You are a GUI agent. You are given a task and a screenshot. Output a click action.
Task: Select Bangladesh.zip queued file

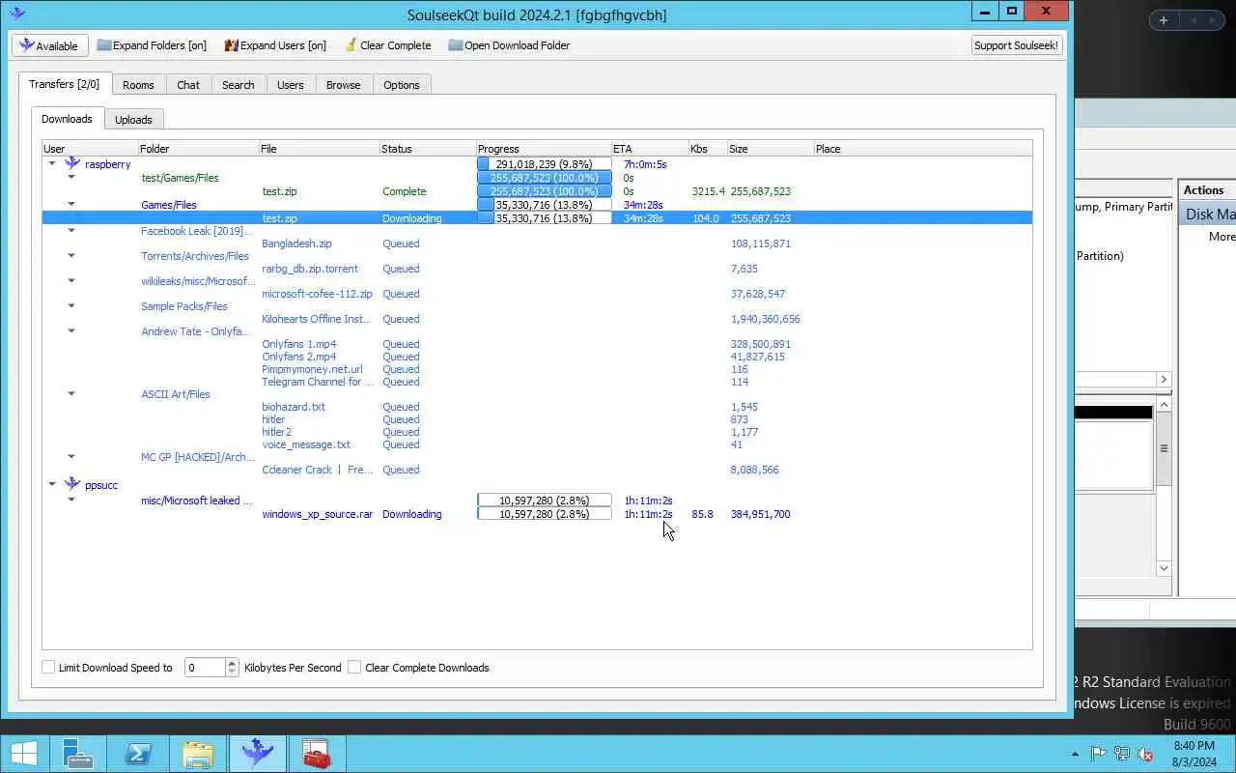296,243
